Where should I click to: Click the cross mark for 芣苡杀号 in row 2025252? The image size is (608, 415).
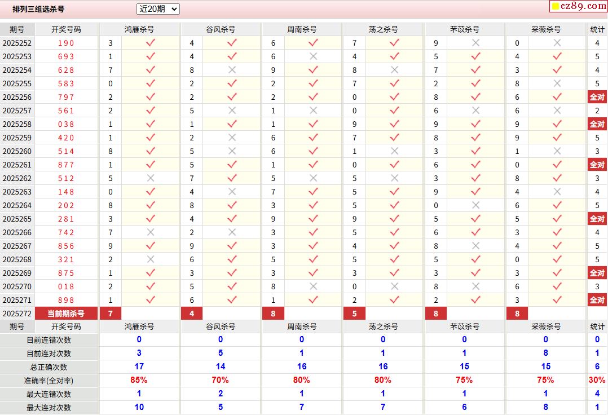click(475, 43)
